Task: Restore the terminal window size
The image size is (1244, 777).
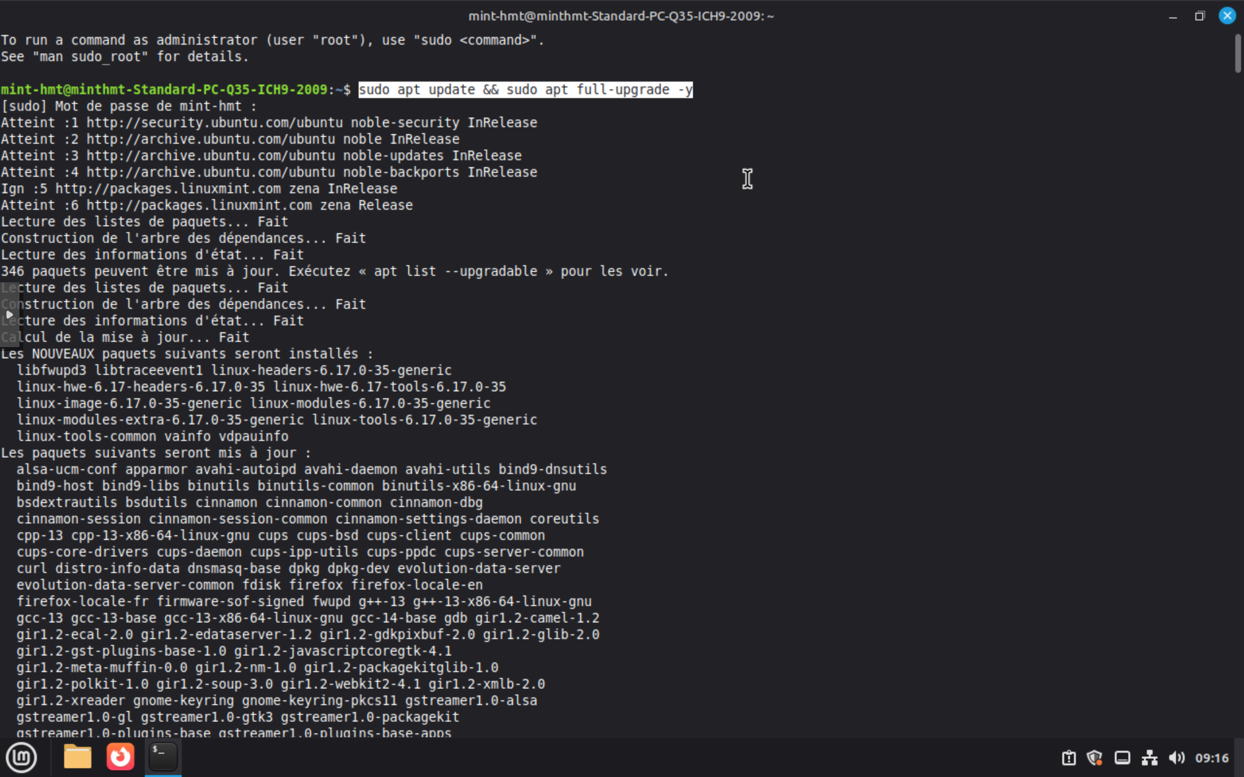Action: coord(1200,16)
